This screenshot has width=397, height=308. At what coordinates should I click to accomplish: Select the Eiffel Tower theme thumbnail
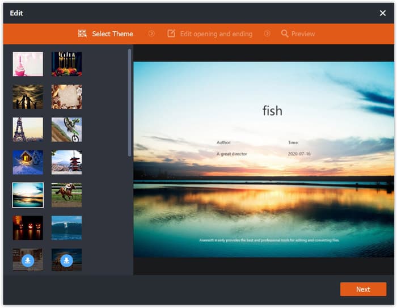pos(28,129)
